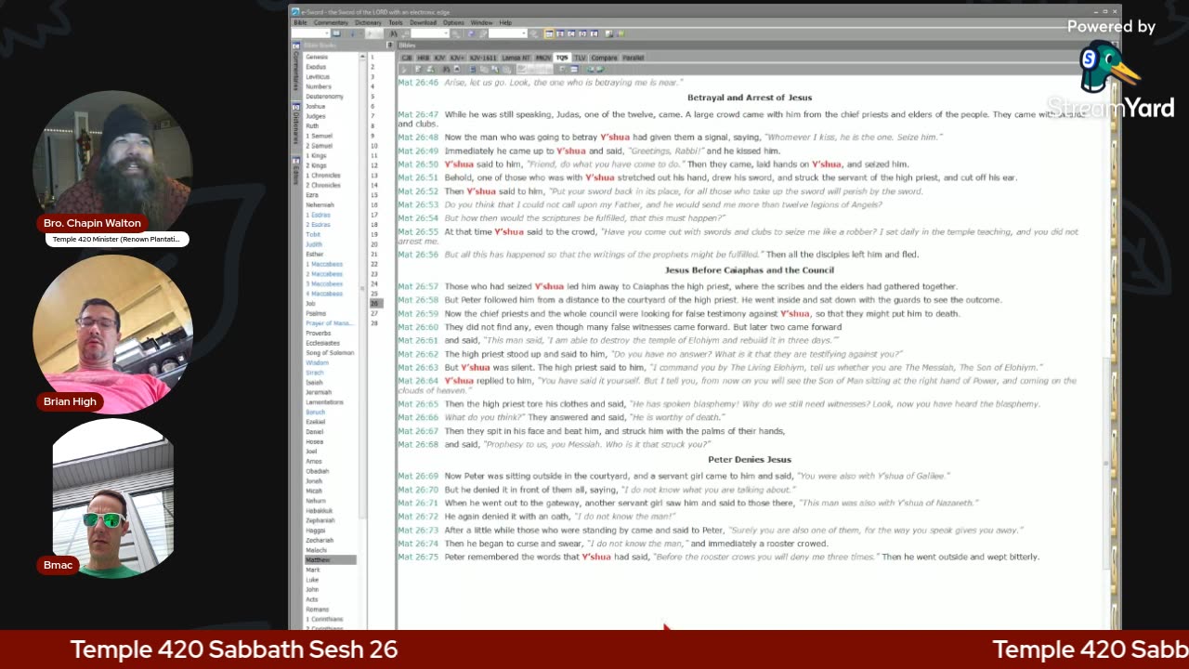The height and width of the screenshot is (669, 1189).
Task: Click the highlighted layout icon in main toolbar
Action: tap(550, 33)
